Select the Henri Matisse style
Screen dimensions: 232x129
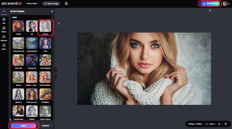tap(45, 62)
